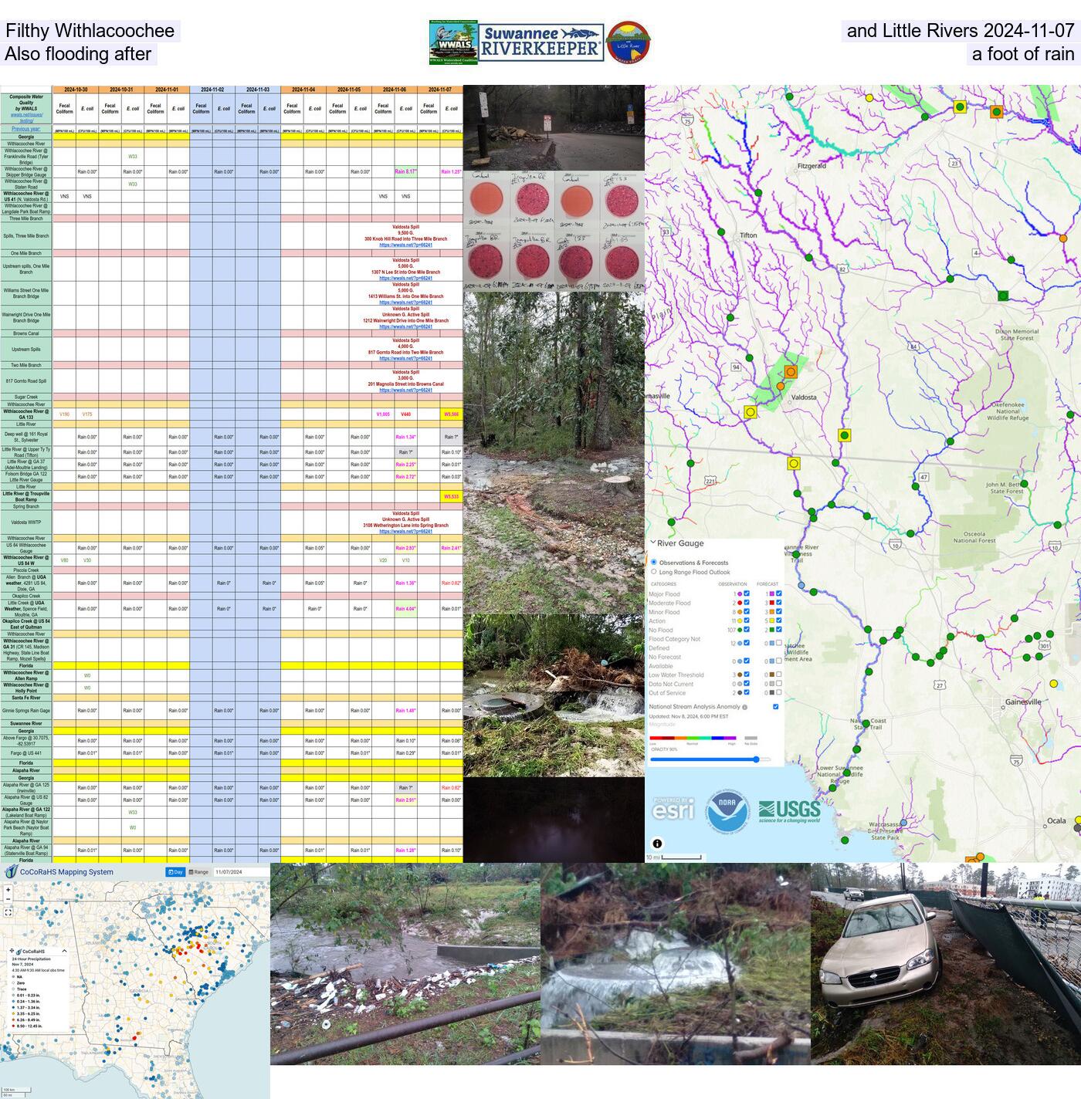Image resolution: width=1081 pixels, height=1099 pixels.
Task: Click the V1,005 cell in GA 133 row
Action: [x=383, y=414]
